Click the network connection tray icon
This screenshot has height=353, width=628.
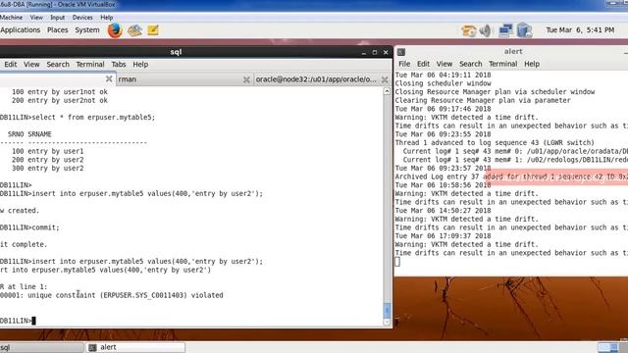click(x=506, y=30)
